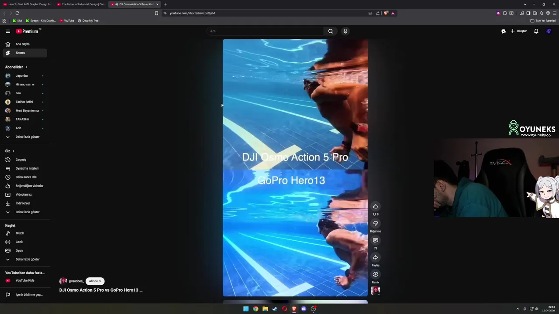Reload the page
Viewport: 559px width, 314px height.
tap(17, 13)
